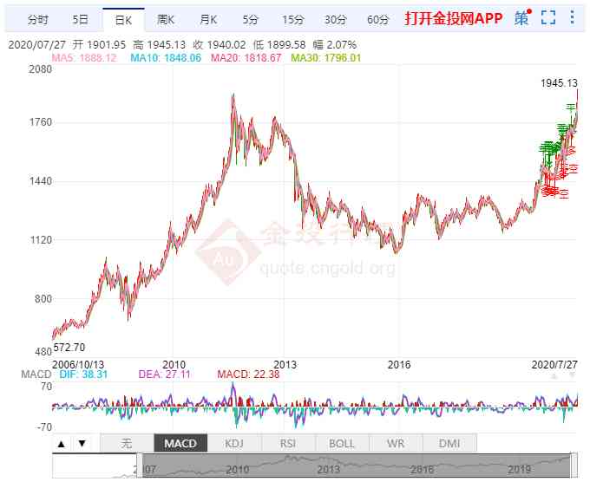Enter fullscreen chart view
This screenshot has width=590, height=482.
[548, 18]
